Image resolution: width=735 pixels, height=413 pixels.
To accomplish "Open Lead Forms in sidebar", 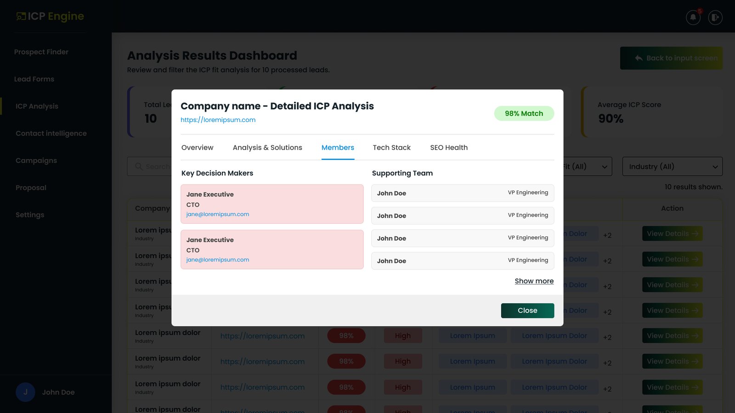I will point(34,79).
